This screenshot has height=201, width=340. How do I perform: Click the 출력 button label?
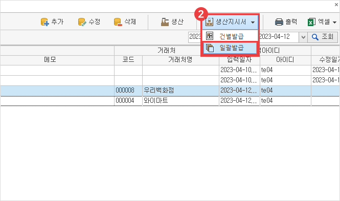coord(291,22)
